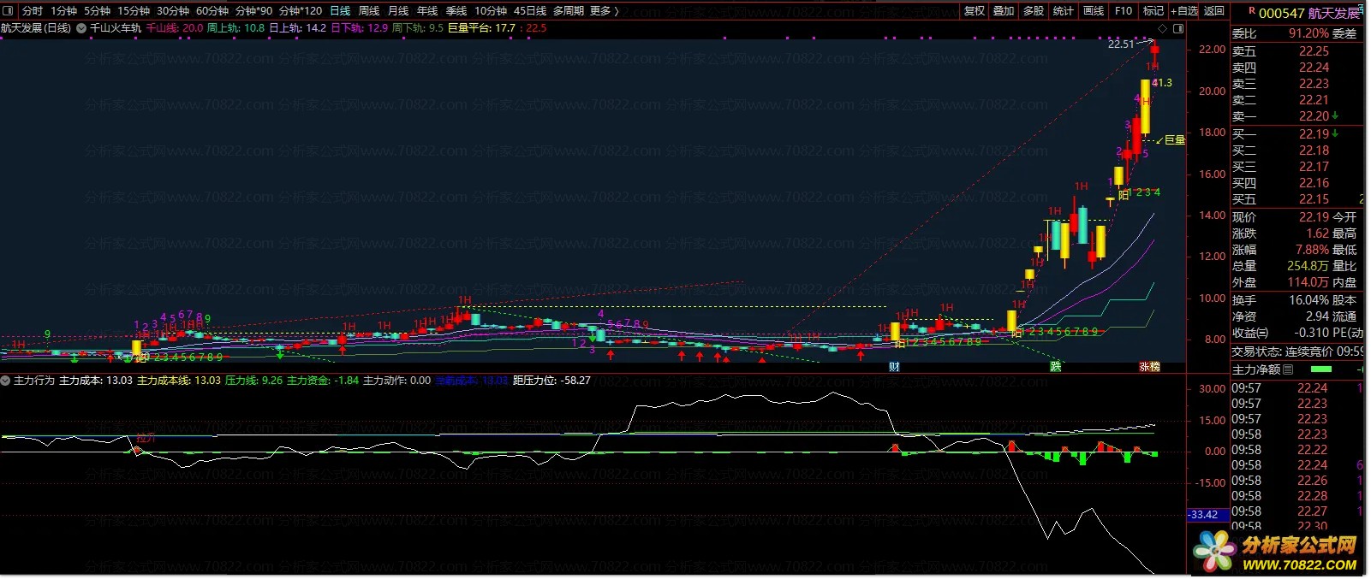Open the 主力净额 list icon
1371x579 pixels.
pyautogui.click(x=1289, y=370)
